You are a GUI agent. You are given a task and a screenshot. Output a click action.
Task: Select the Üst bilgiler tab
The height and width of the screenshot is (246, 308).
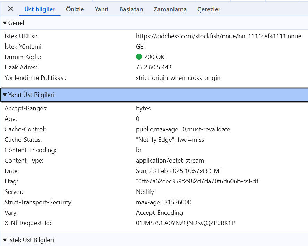point(40,9)
